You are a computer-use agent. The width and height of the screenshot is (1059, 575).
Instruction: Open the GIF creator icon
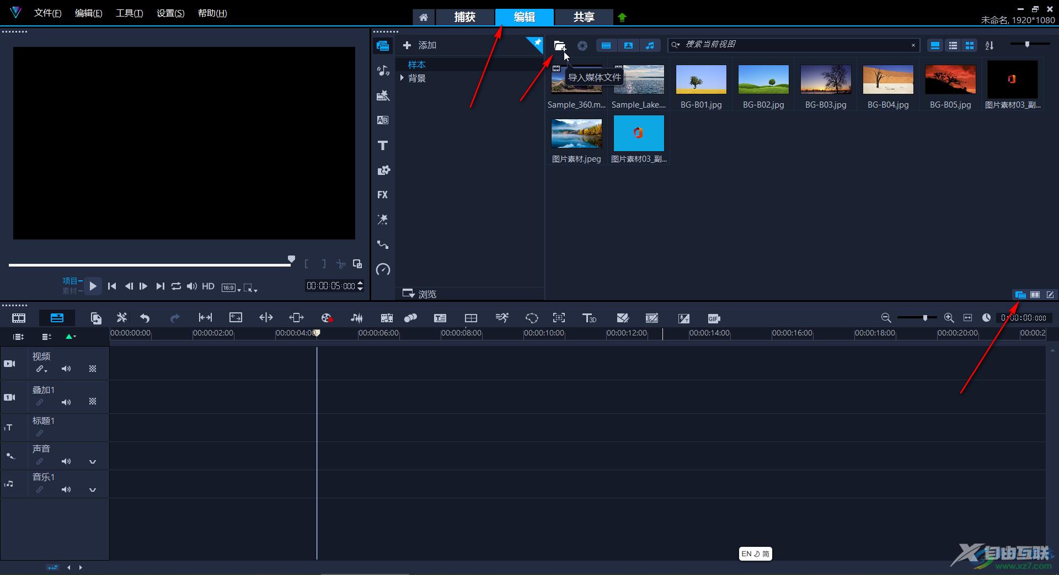[x=714, y=318]
